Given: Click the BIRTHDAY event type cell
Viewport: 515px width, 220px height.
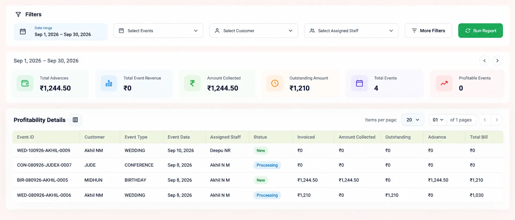Looking at the screenshot, I should (x=135, y=180).
